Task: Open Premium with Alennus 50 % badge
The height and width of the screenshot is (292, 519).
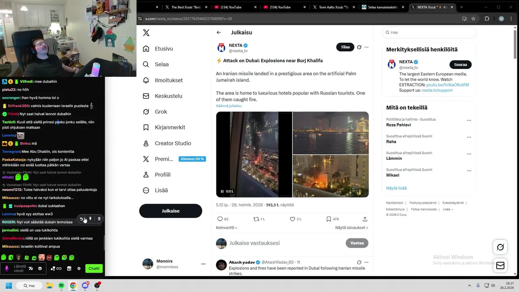Action: pos(174,159)
